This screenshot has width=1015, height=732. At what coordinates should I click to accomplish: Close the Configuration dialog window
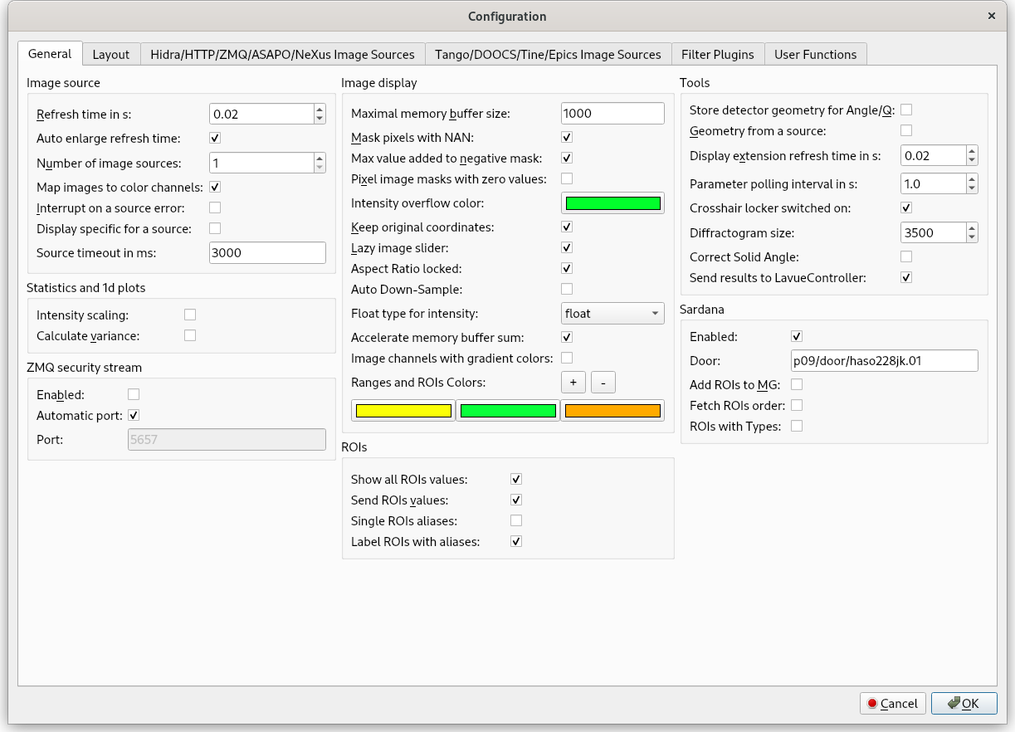coord(992,16)
